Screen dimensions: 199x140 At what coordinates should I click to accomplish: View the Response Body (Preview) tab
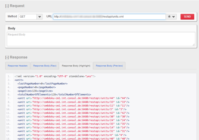tap(109, 66)
